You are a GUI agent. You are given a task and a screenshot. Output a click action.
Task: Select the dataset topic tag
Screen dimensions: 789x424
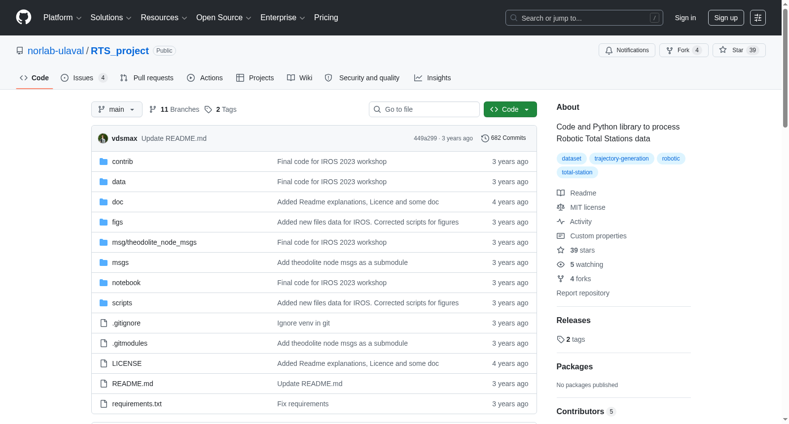pyautogui.click(x=572, y=159)
